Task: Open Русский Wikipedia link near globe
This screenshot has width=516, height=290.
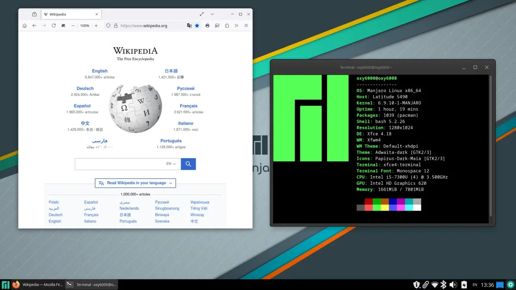Action: pyautogui.click(x=186, y=89)
